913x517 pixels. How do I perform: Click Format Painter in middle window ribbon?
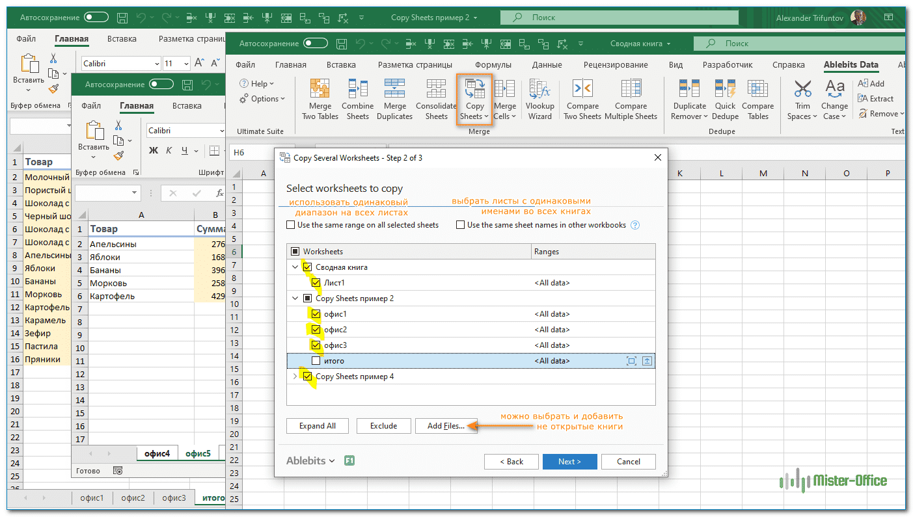tap(118, 155)
